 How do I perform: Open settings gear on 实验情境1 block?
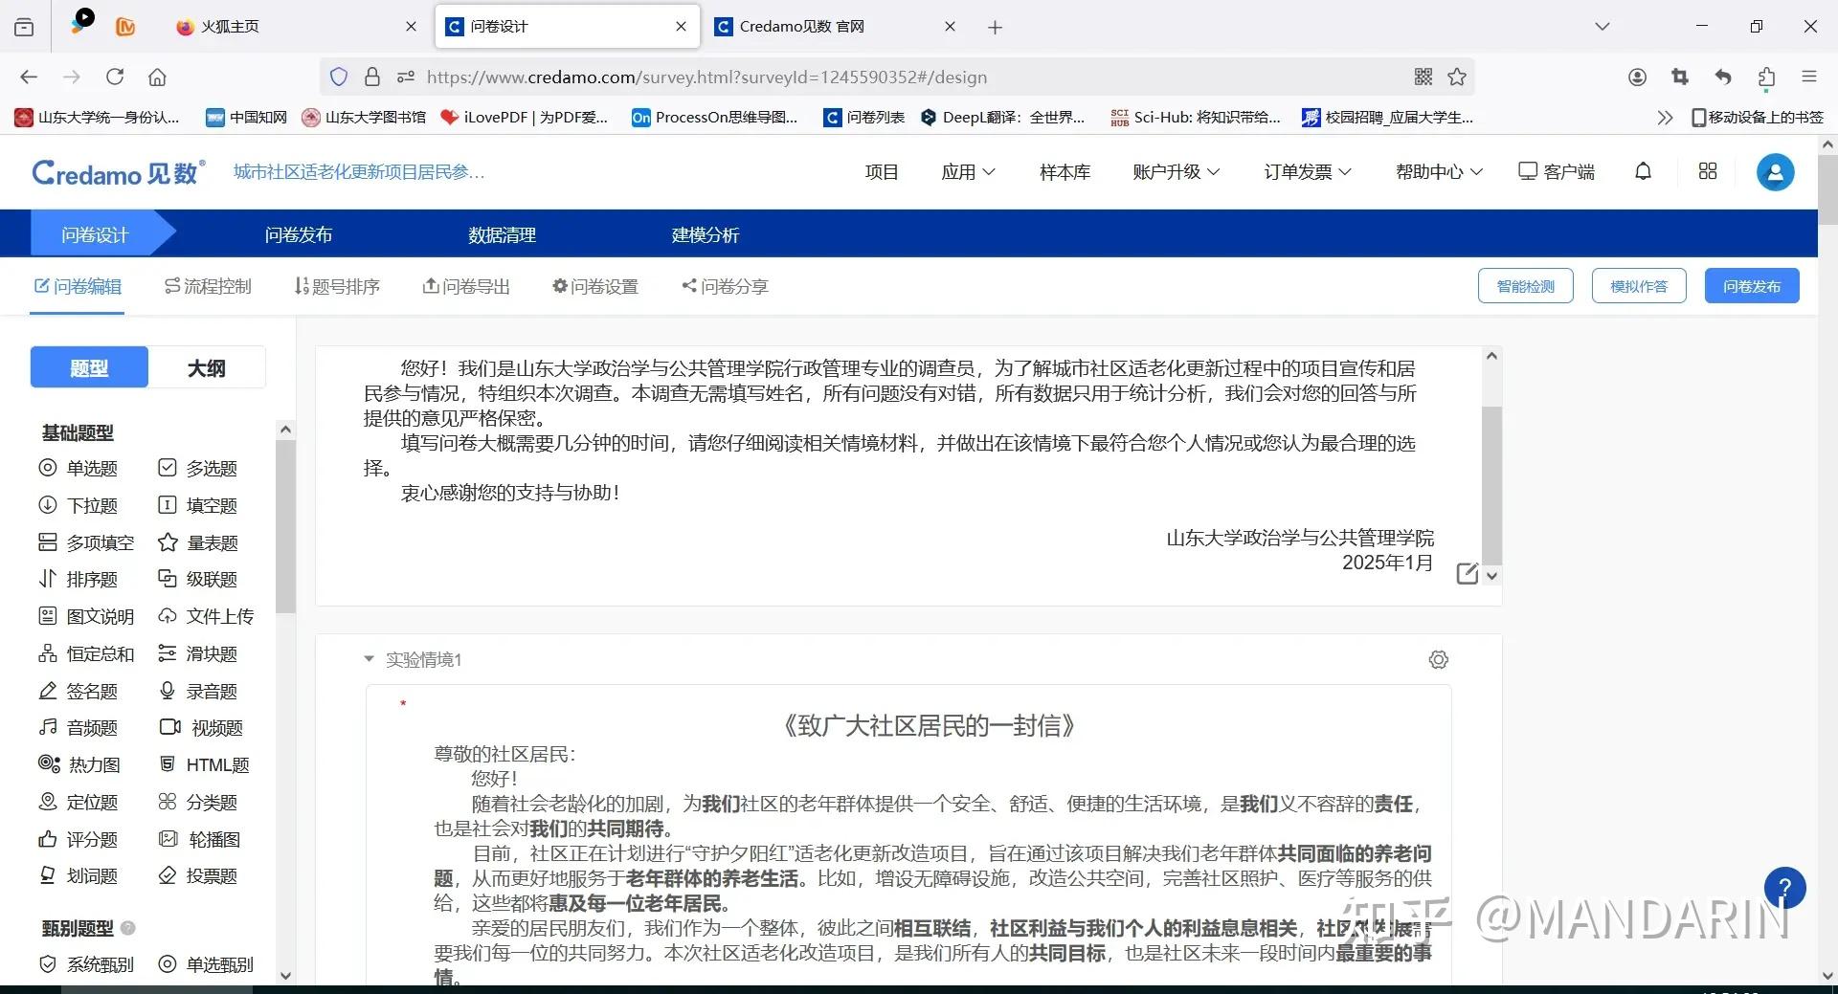coord(1438,659)
